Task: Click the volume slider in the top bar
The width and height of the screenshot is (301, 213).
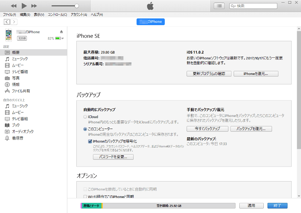Action: coord(65,6)
